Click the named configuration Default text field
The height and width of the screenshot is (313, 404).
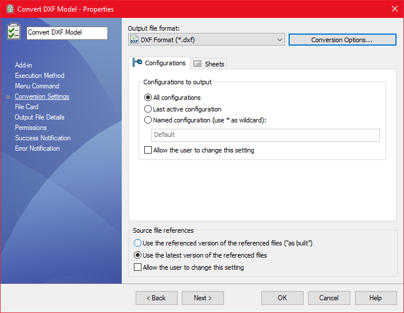pos(265,135)
